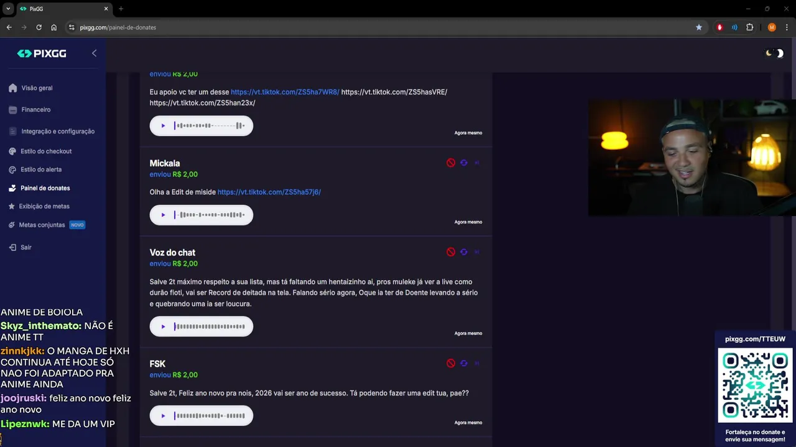Click the browser home button

pyautogui.click(x=54, y=27)
